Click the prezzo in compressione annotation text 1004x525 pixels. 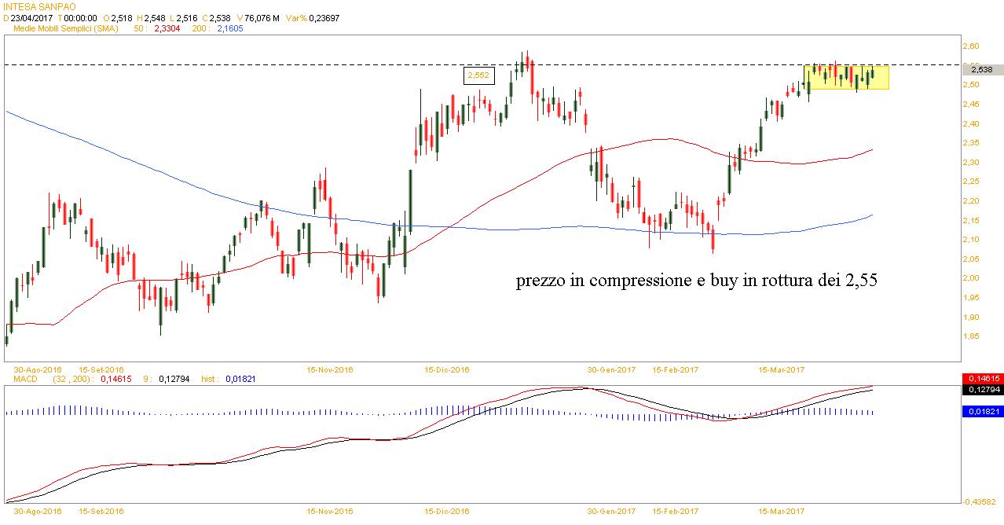[696, 281]
